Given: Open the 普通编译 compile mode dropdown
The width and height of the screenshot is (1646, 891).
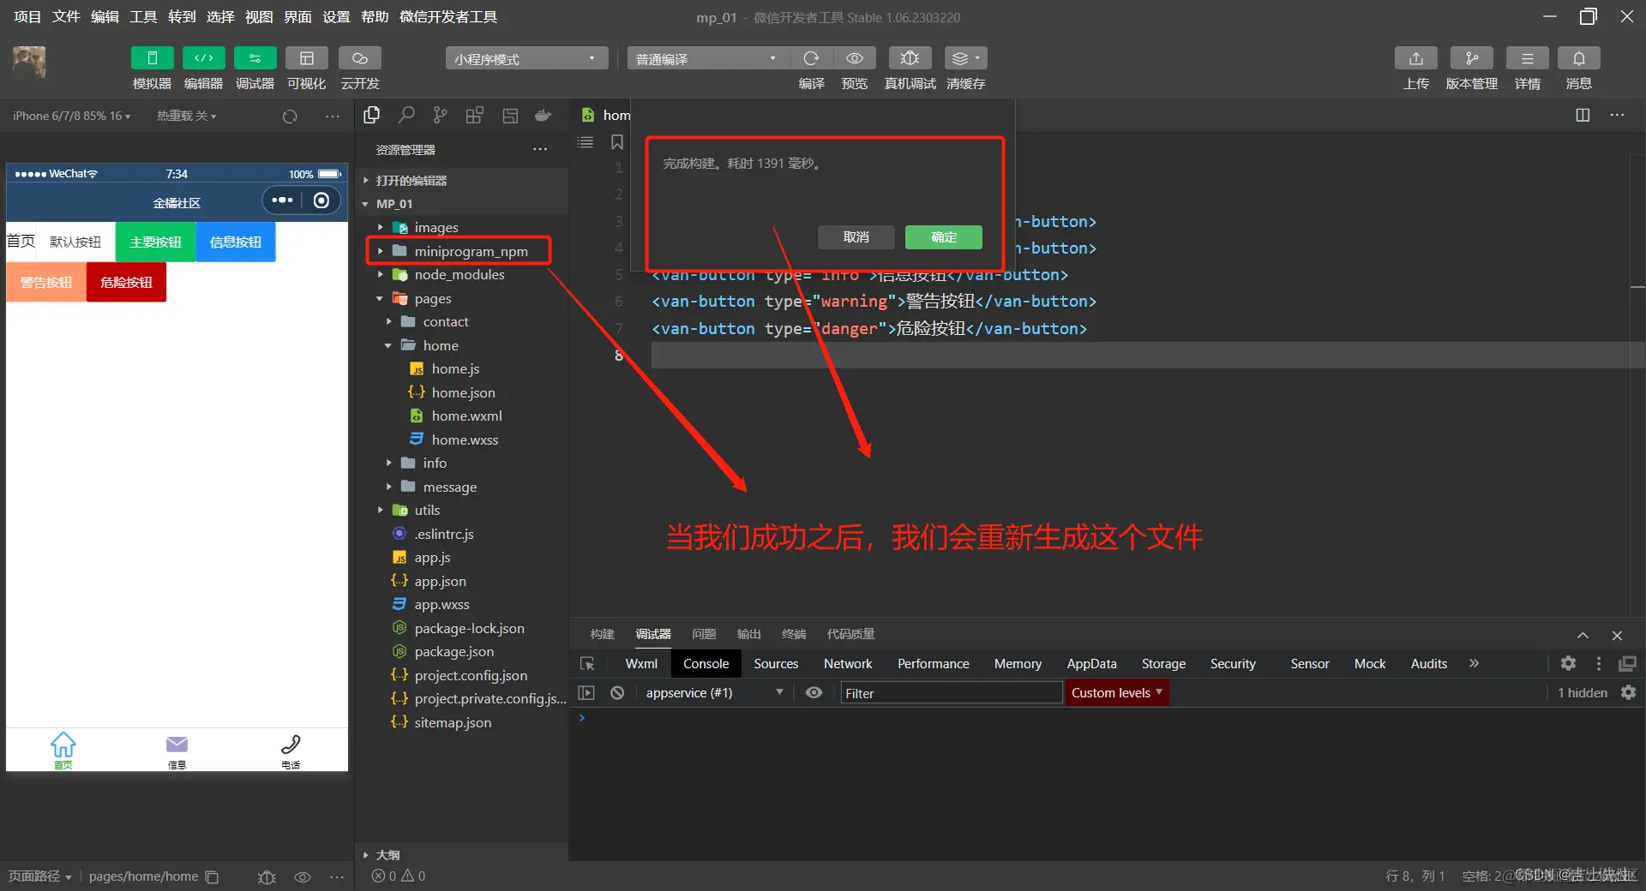Looking at the screenshot, I should (705, 57).
